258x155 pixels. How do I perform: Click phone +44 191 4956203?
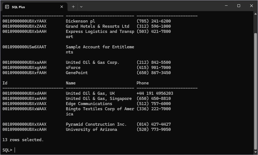click(155, 93)
